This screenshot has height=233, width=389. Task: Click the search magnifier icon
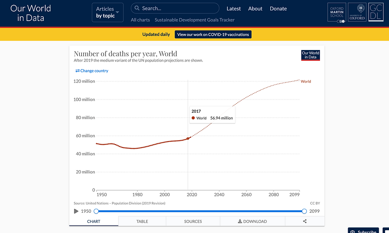[x=137, y=8]
